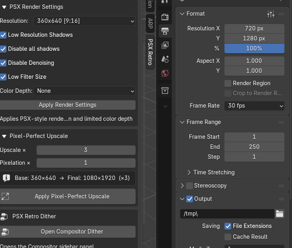Click the Frame Range panel drag-handle dots
This screenshot has height=248, width=292.
tap(282, 122)
